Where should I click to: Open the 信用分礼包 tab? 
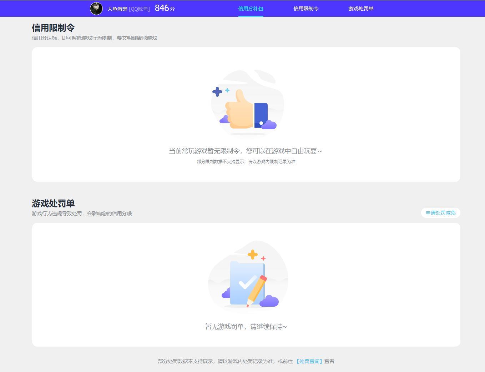coord(251,9)
